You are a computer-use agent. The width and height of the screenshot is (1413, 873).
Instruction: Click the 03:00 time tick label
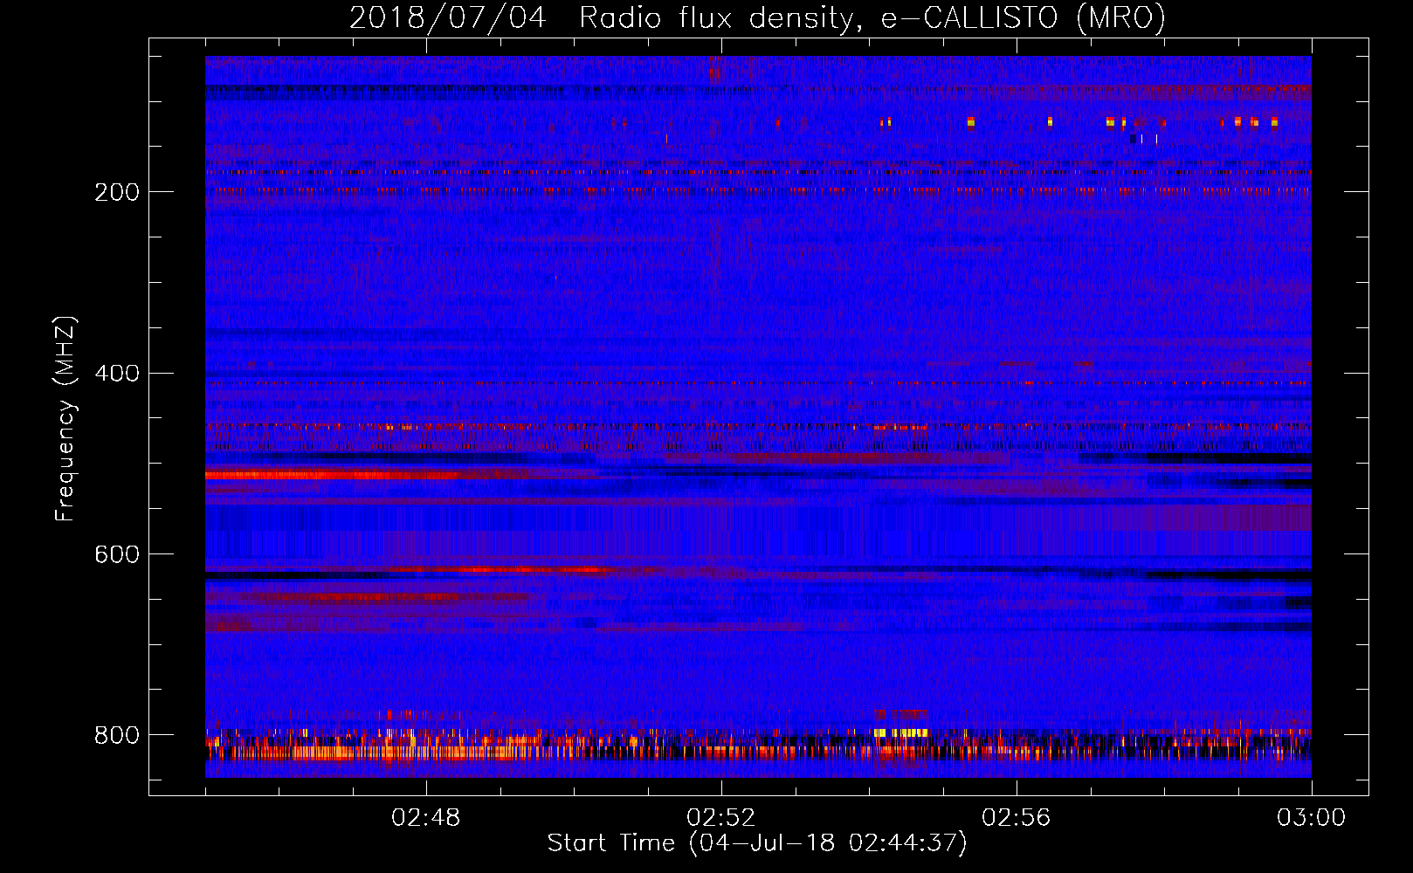pos(1311,818)
